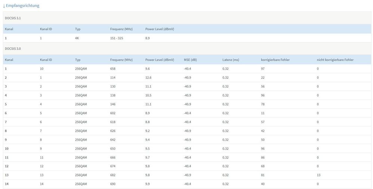Click latency 0.32 in frequency 690 row
The height and width of the screenshot is (189, 373).
(226, 184)
